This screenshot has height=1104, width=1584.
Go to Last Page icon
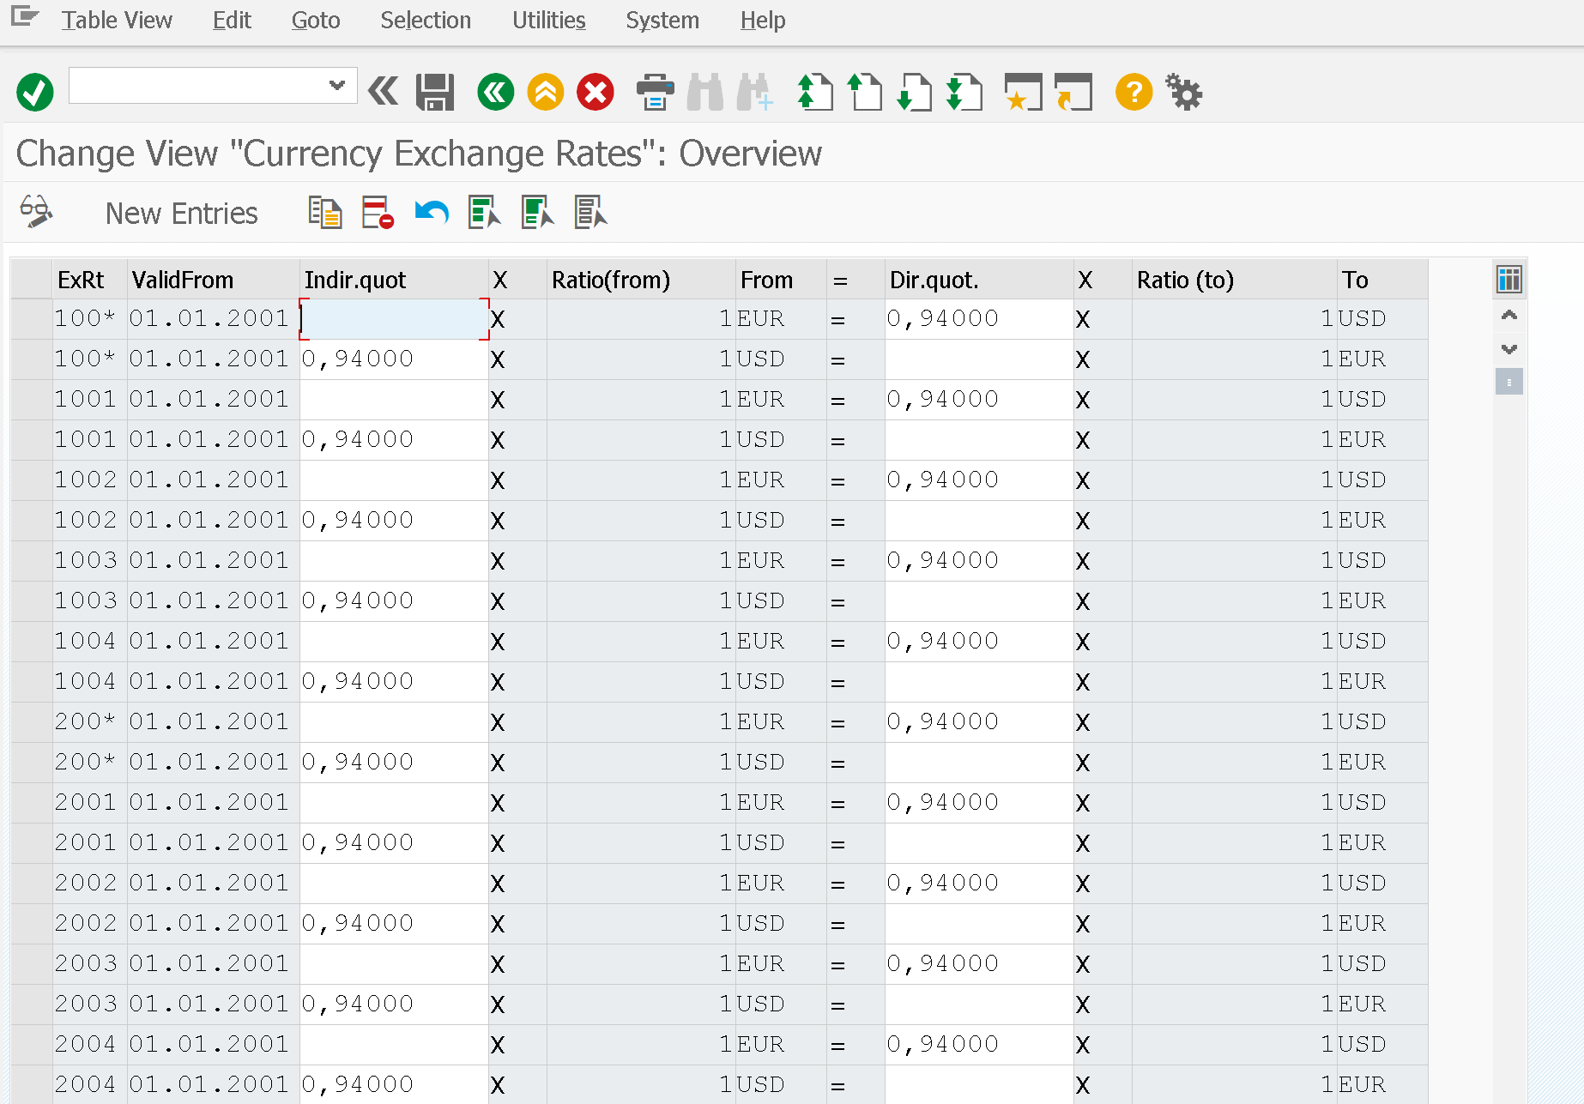(x=964, y=92)
